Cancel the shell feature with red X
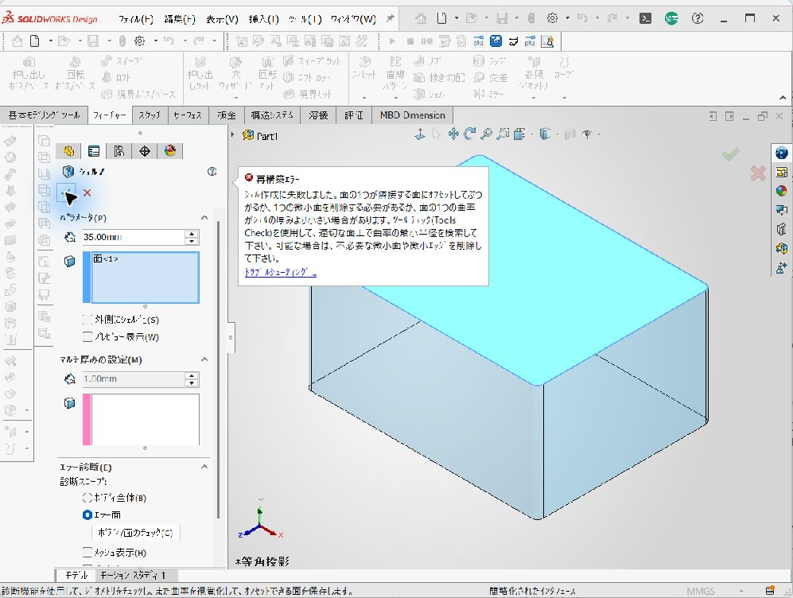The width and height of the screenshot is (793, 598). (x=87, y=192)
